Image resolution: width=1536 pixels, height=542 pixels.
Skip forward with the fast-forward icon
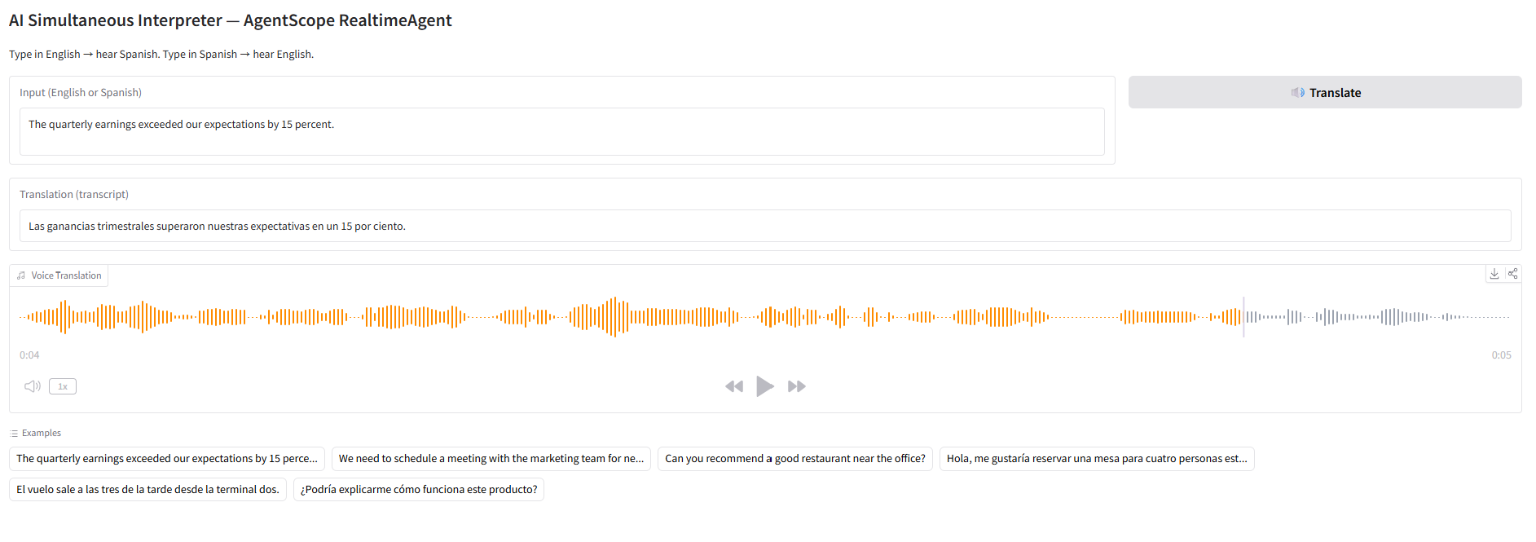pyautogui.click(x=797, y=386)
